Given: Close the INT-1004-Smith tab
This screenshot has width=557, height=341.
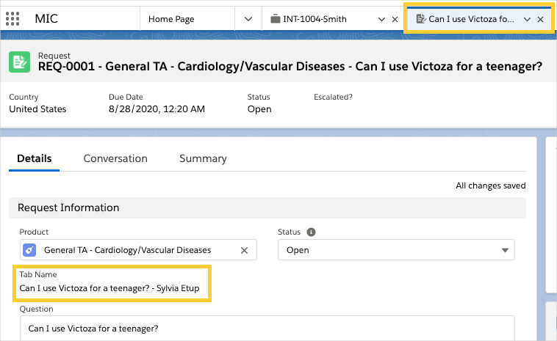Looking at the screenshot, I should 395,19.
